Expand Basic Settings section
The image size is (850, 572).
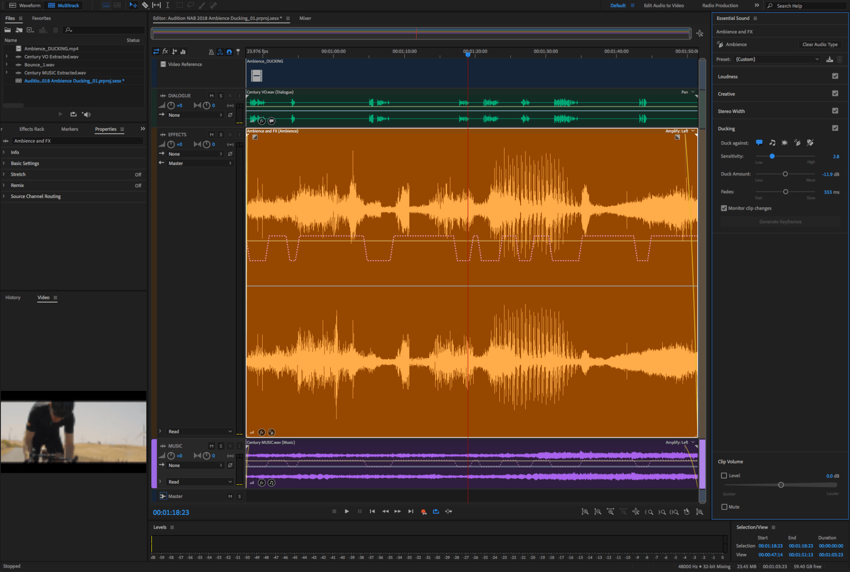click(4, 163)
